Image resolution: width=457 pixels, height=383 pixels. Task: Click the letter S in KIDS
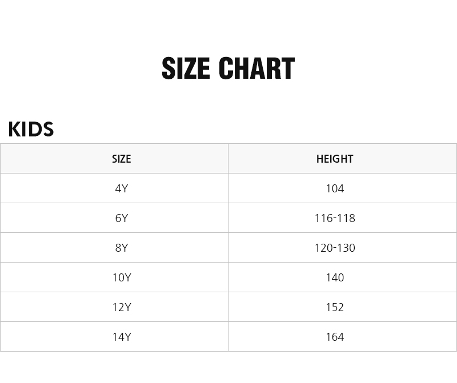point(48,130)
